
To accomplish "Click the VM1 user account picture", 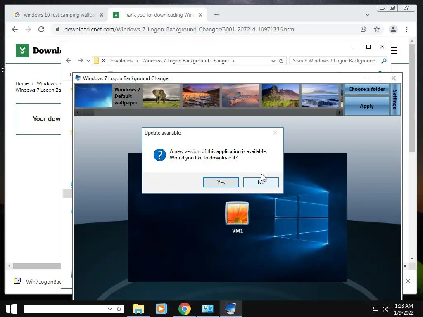I will coord(237,213).
